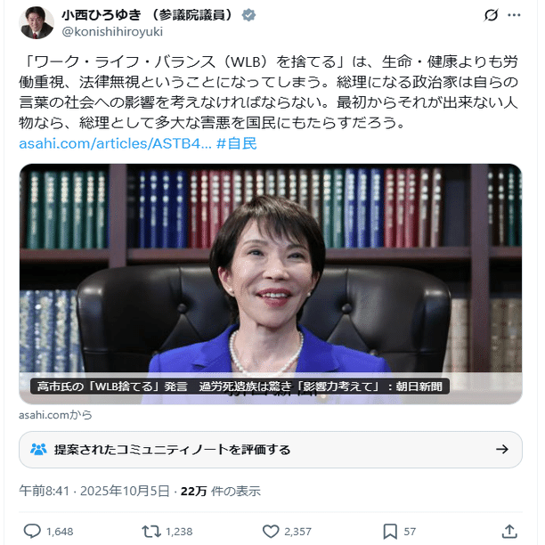Image resolution: width=545 pixels, height=545 pixels.
Task: Click the share upload icon
Action: (x=509, y=531)
